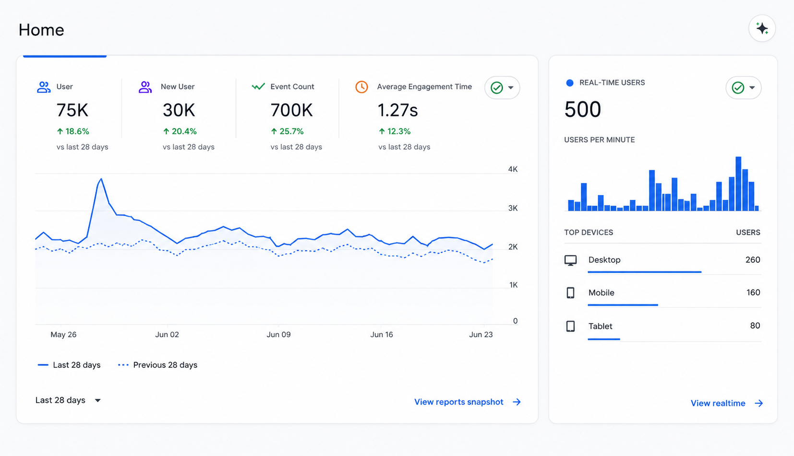
Task: Click the 1.27s engagement time value
Action: point(398,111)
